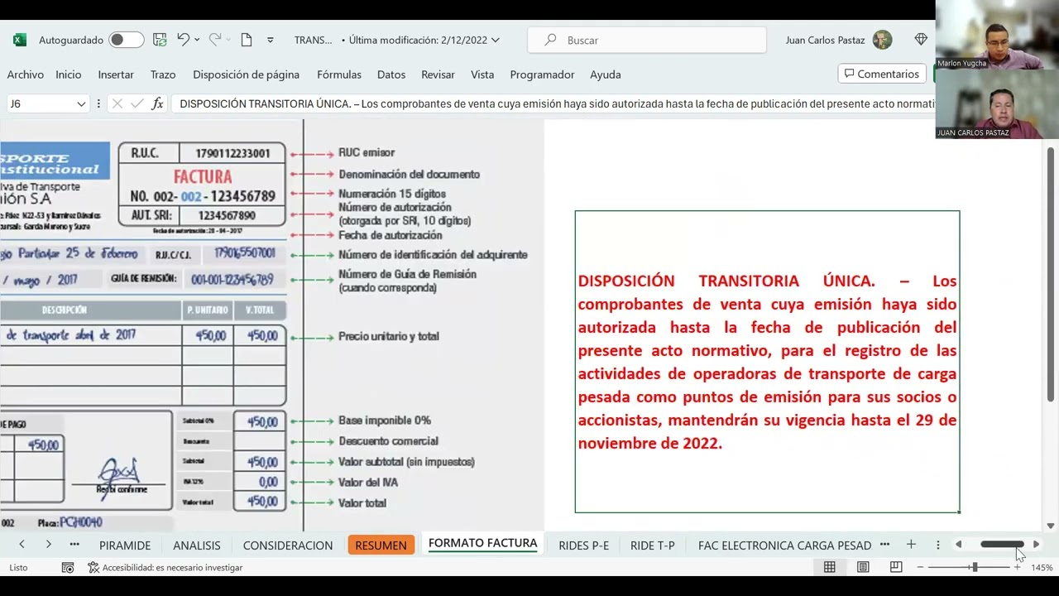
Task: Open the Vista tab
Action: pyautogui.click(x=482, y=74)
